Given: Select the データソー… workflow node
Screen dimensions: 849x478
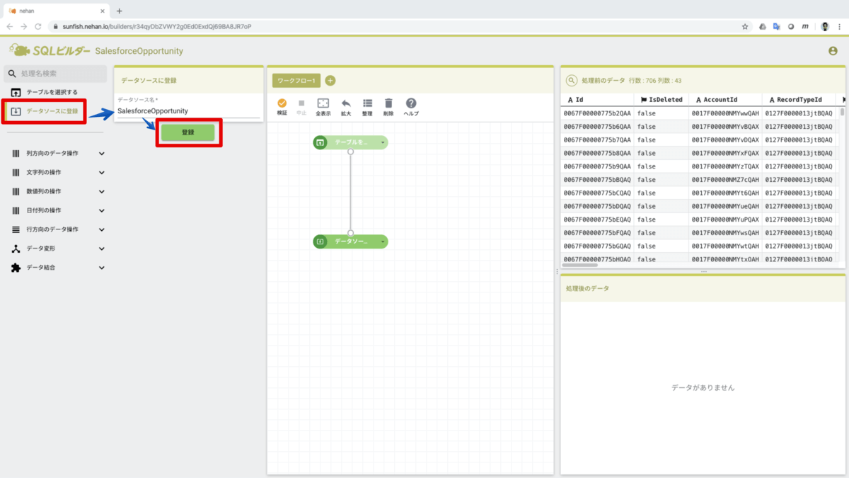Looking at the screenshot, I should (350, 242).
